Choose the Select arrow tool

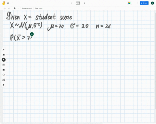coord(4,60)
